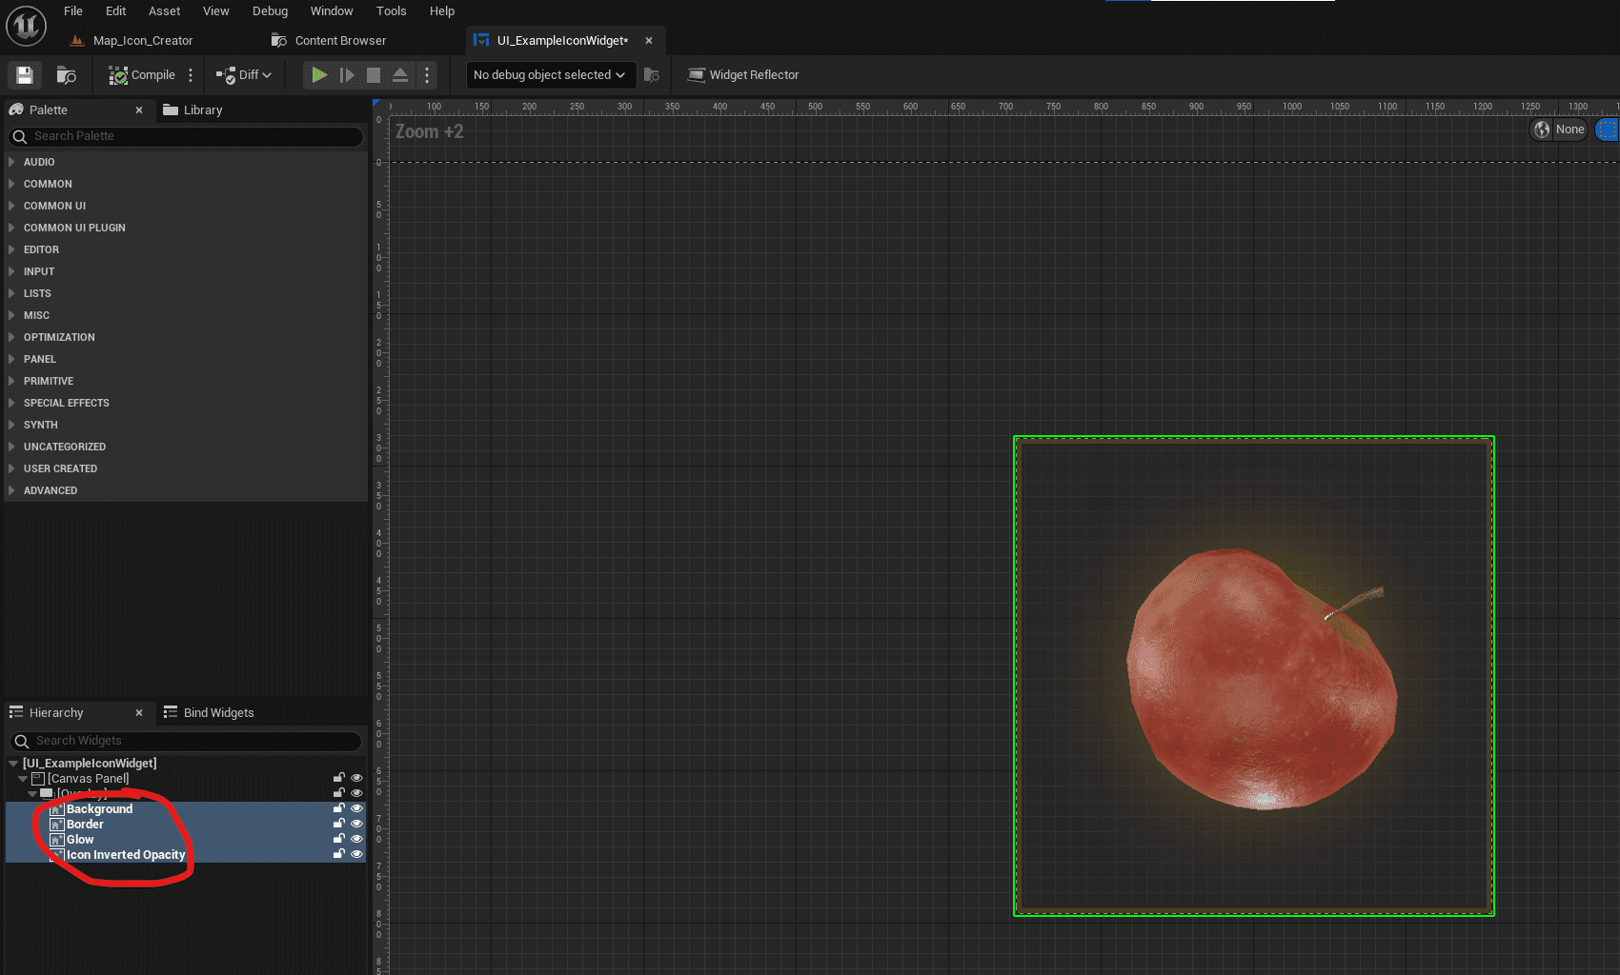This screenshot has height=975, width=1620.
Task: Expand the PANEL palette category
Action: pos(11,359)
